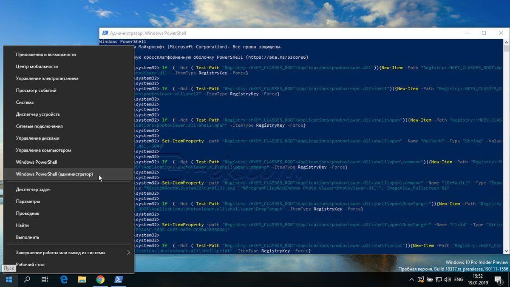Viewport: 510px width, 287px height.
Task: Open Система entry
Action: point(69,102)
